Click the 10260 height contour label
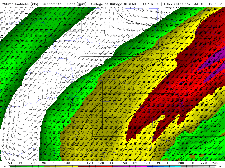 (167, 26)
